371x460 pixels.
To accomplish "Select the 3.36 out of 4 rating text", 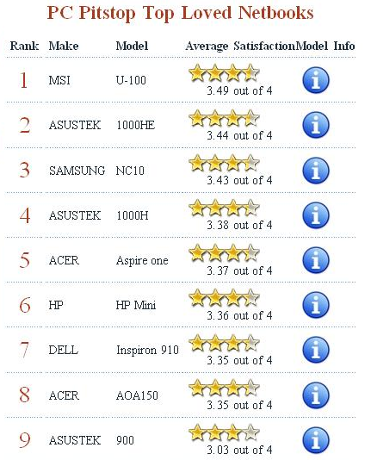I will coord(239,315).
